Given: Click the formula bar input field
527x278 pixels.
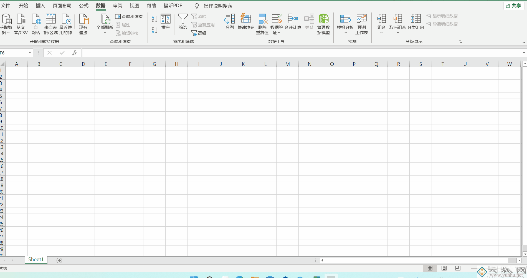Looking at the screenshot, I should (x=300, y=53).
